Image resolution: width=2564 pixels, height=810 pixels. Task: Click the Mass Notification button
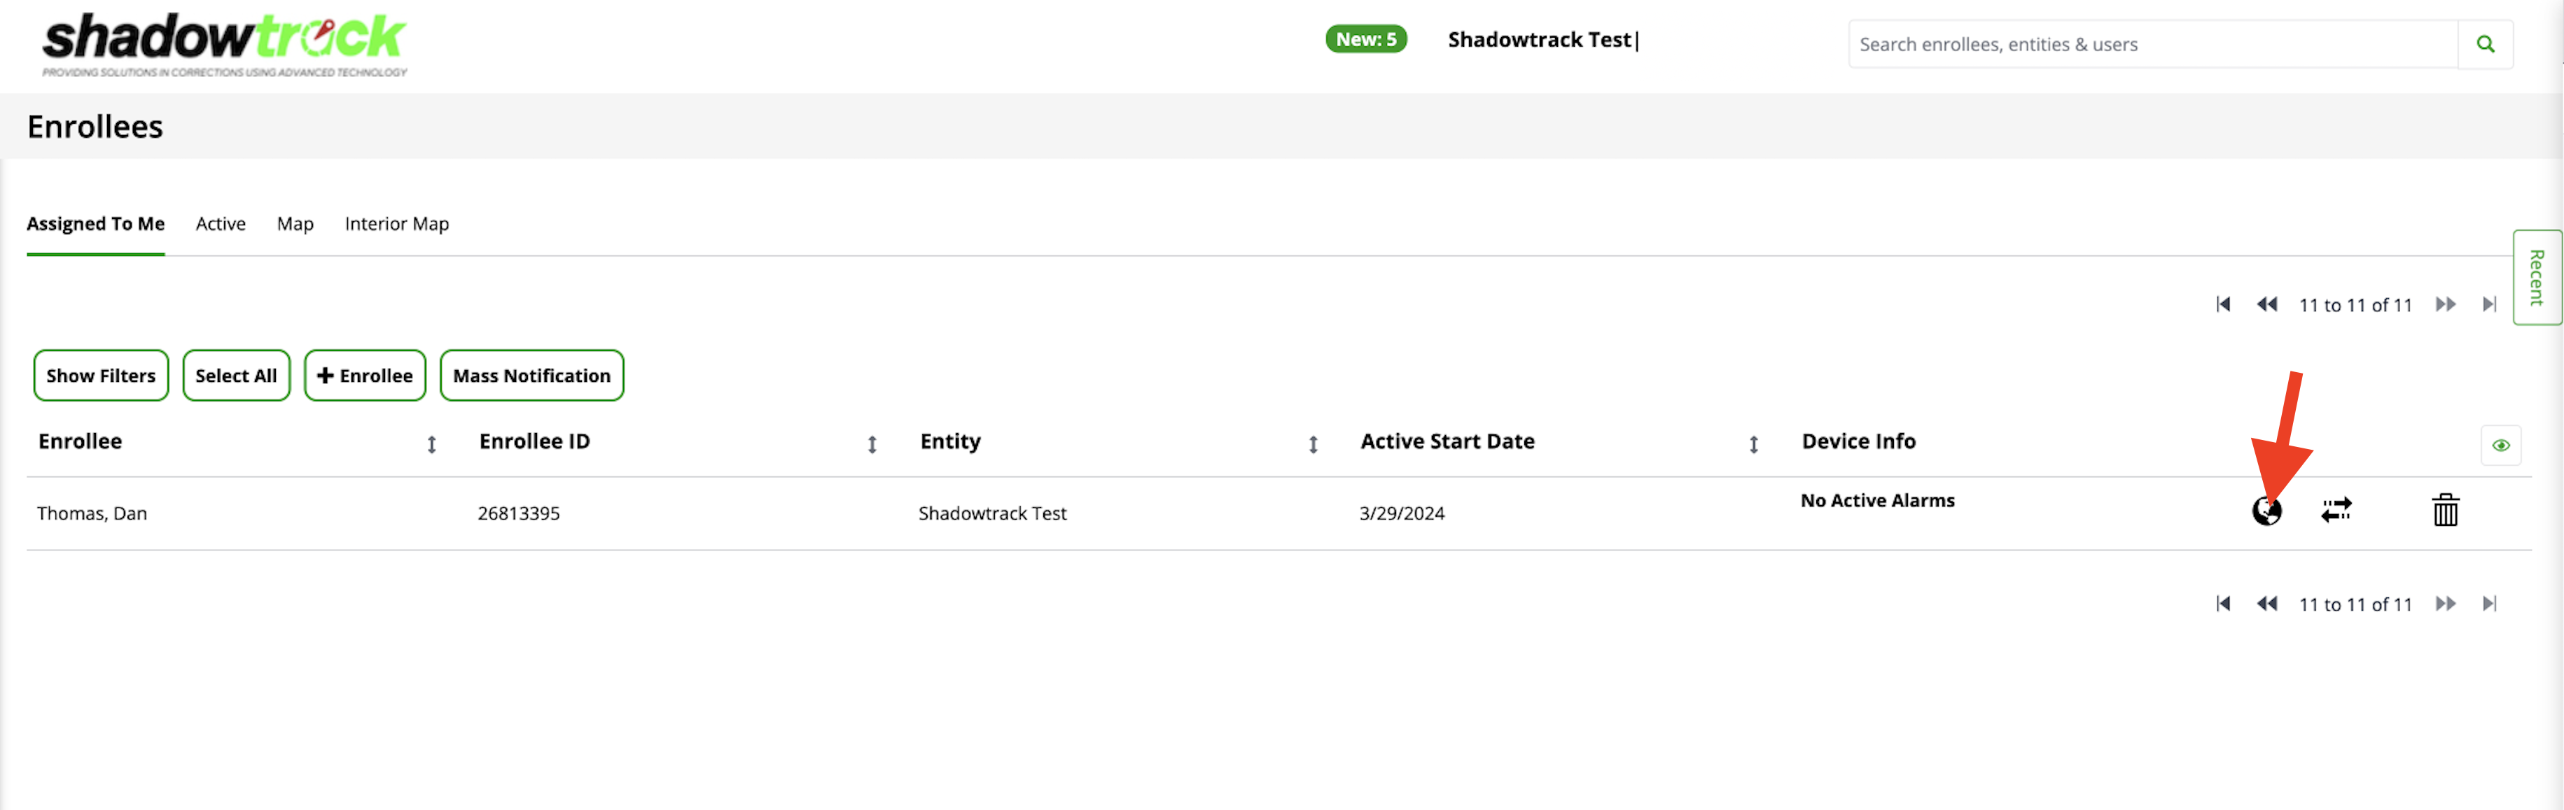[x=531, y=376]
